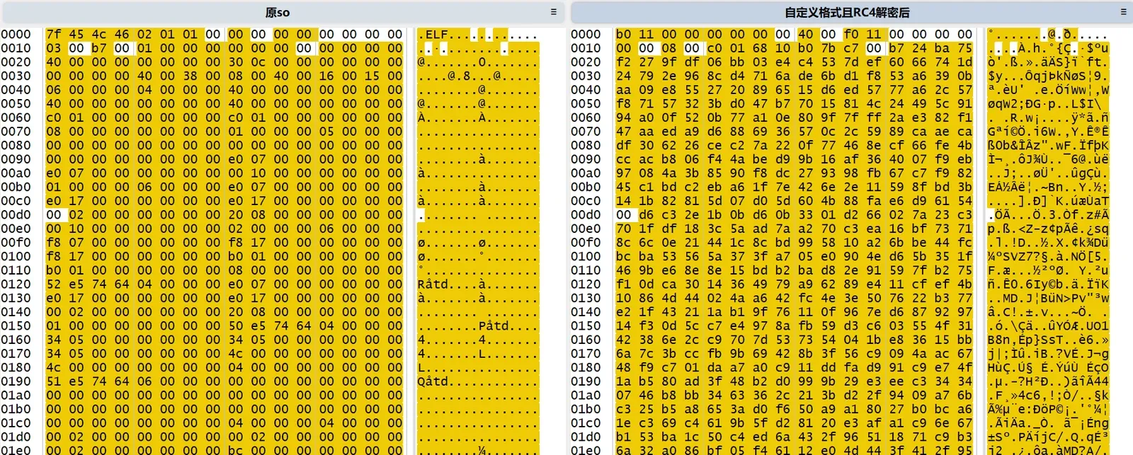Click the Qåtd ASCII text in the 原so pane
The width and height of the screenshot is (1133, 455).
pos(433,381)
